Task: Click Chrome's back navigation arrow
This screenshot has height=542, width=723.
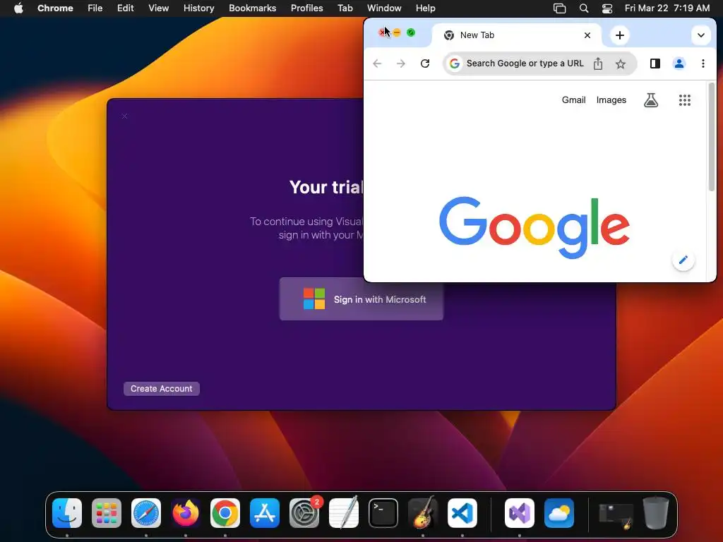Action: [377, 64]
